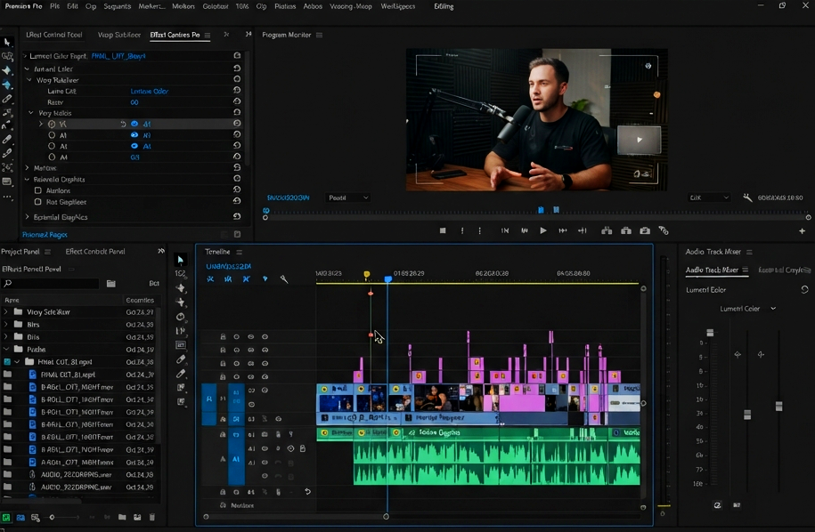Click the three-dot more tools icon in left toolbar
This screenshot has height=532, width=815.
[x=7, y=197]
